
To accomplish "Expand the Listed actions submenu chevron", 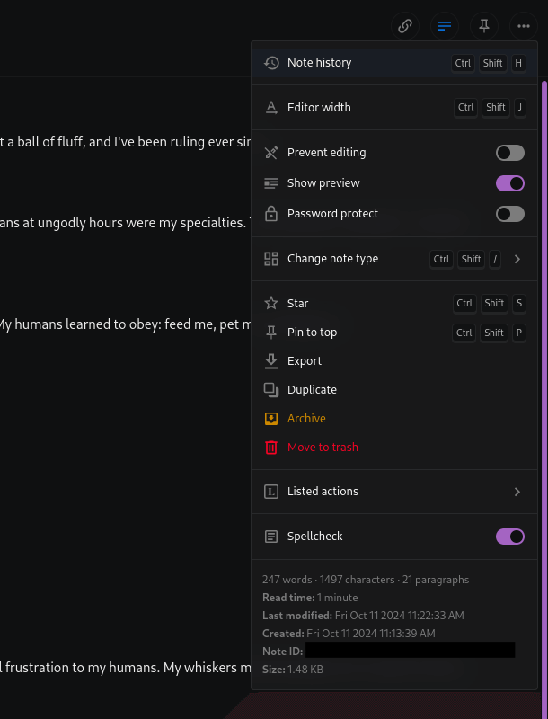I will (x=517, y=492).
